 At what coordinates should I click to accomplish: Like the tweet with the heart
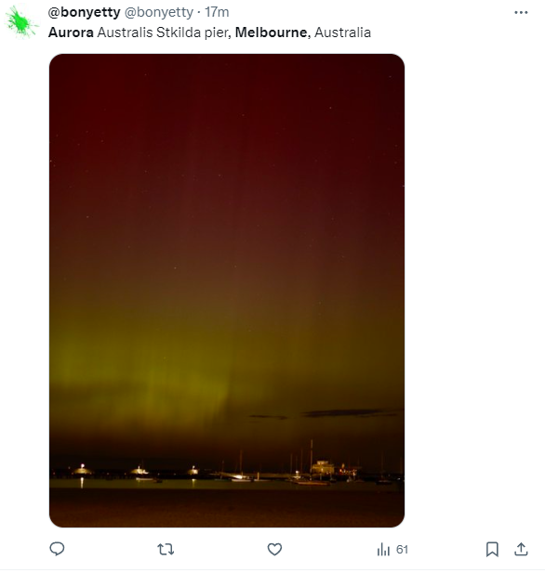coord(274,549)
